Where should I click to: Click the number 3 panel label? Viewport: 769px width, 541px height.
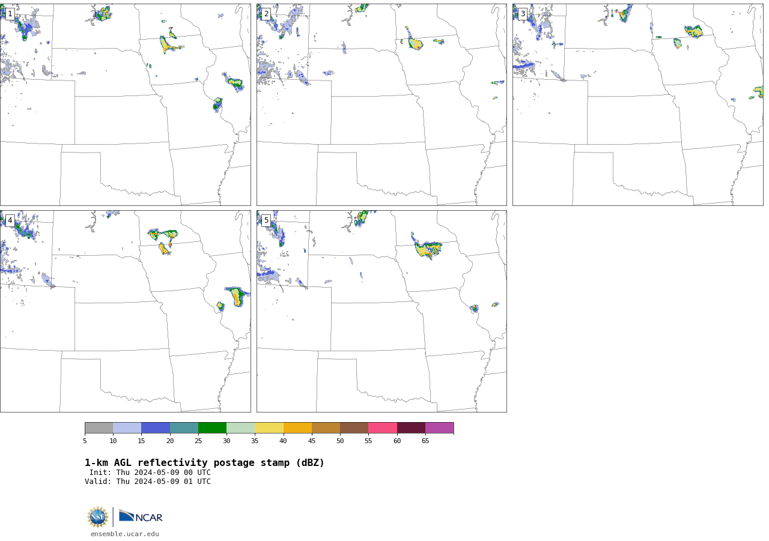point(523,14)
